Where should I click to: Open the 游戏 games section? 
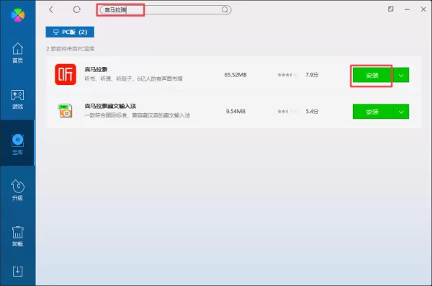(x=17, y=99)
